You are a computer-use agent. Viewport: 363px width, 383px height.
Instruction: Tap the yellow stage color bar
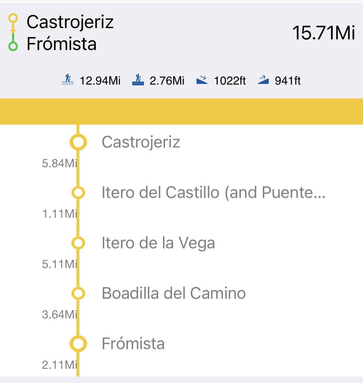(181, 111)
